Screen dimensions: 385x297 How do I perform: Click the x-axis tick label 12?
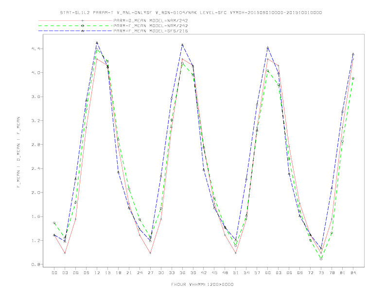click(x=97, y=273)
